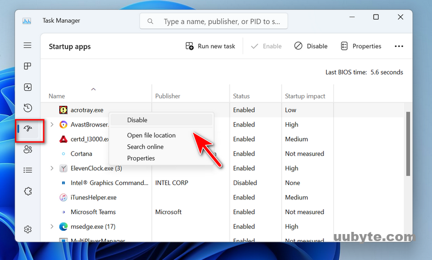Focus the search name, publisher, PID field
The width and height of the screenshot is (432, 260).
coord(214,21)
